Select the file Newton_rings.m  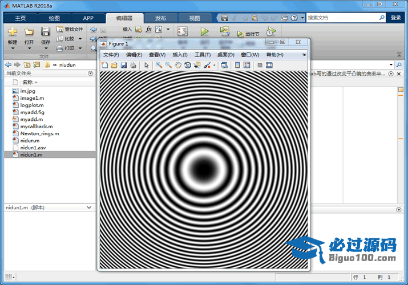pyautogui.click(x=39, y=133)
